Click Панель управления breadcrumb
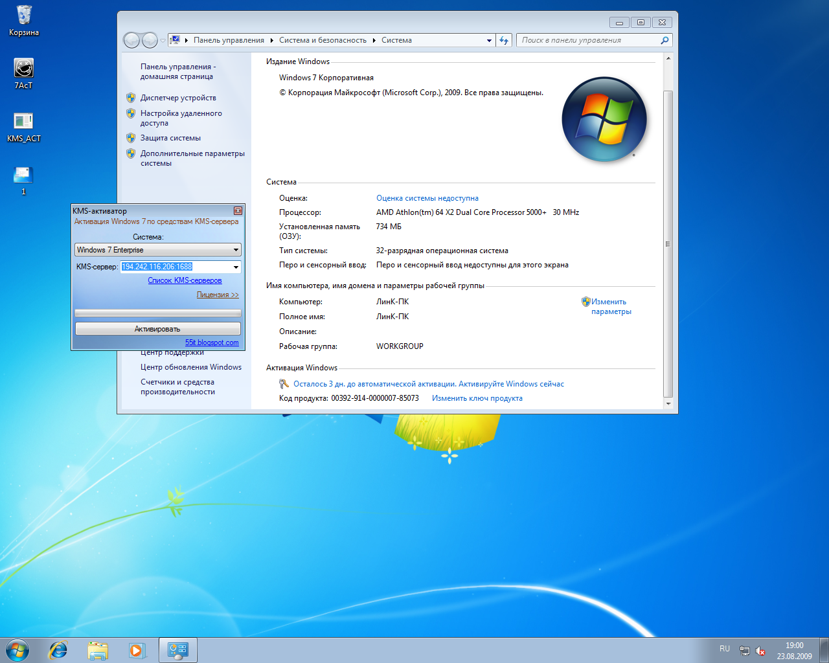Image resolution: width=829 pixels, height=663 pixels. point(229,40)
